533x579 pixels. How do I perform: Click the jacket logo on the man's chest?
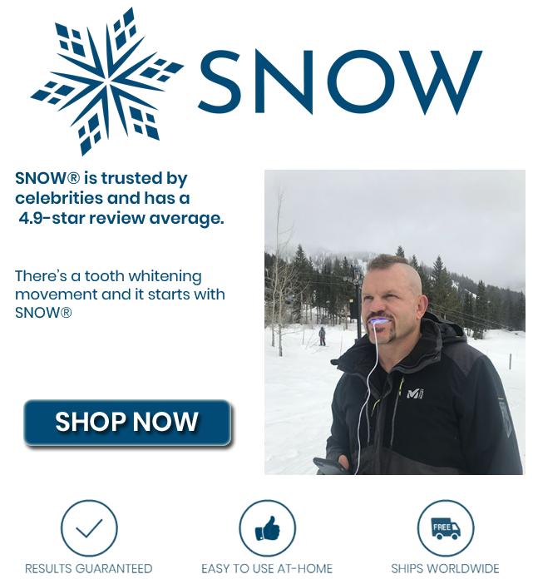(415, 393)
